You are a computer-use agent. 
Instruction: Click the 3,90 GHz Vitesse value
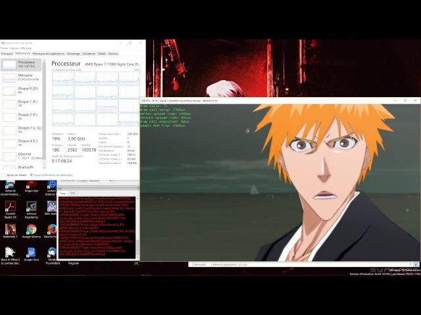pos(76,138)
